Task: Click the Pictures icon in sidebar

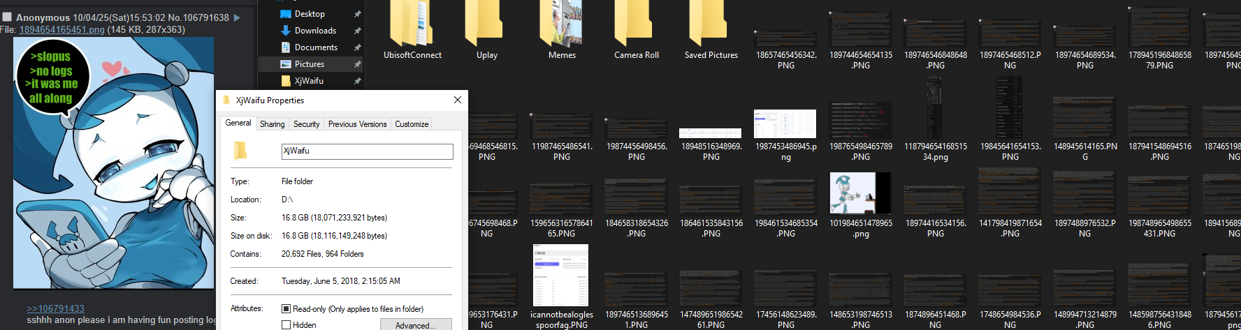Action: click(286, 64)
